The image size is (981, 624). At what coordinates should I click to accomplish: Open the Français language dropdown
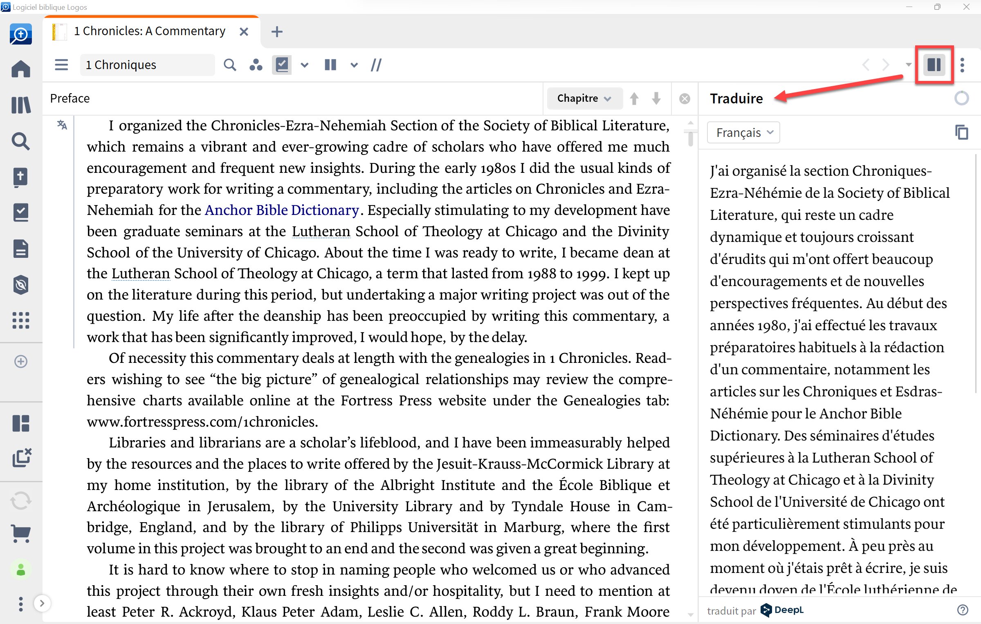[743, 132]
